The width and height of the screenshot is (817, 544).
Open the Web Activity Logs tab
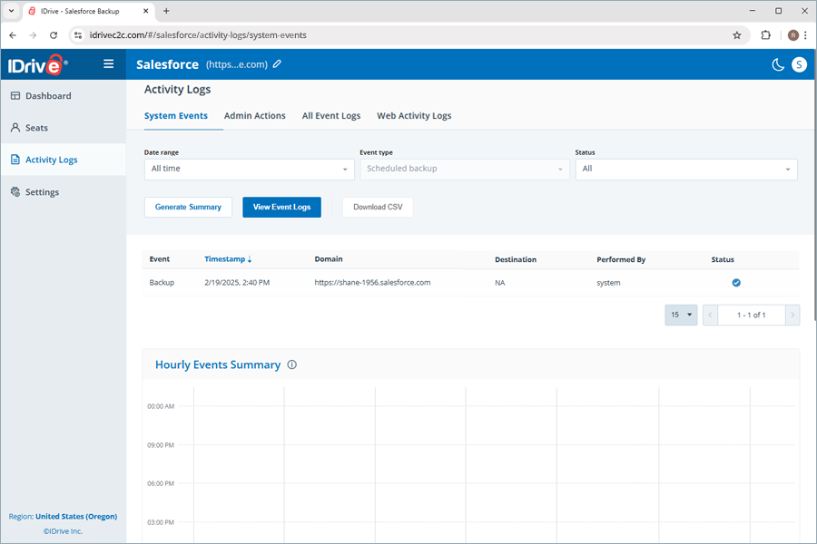[414, 116]
